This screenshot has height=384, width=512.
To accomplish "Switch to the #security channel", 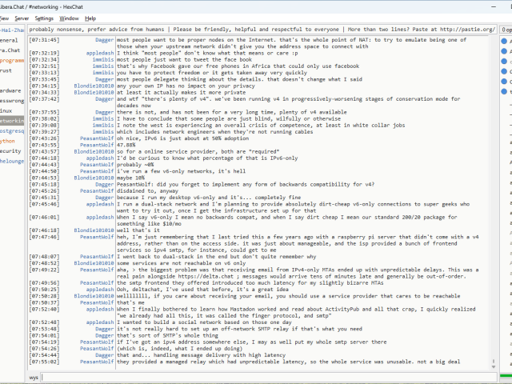I will 10,151.
